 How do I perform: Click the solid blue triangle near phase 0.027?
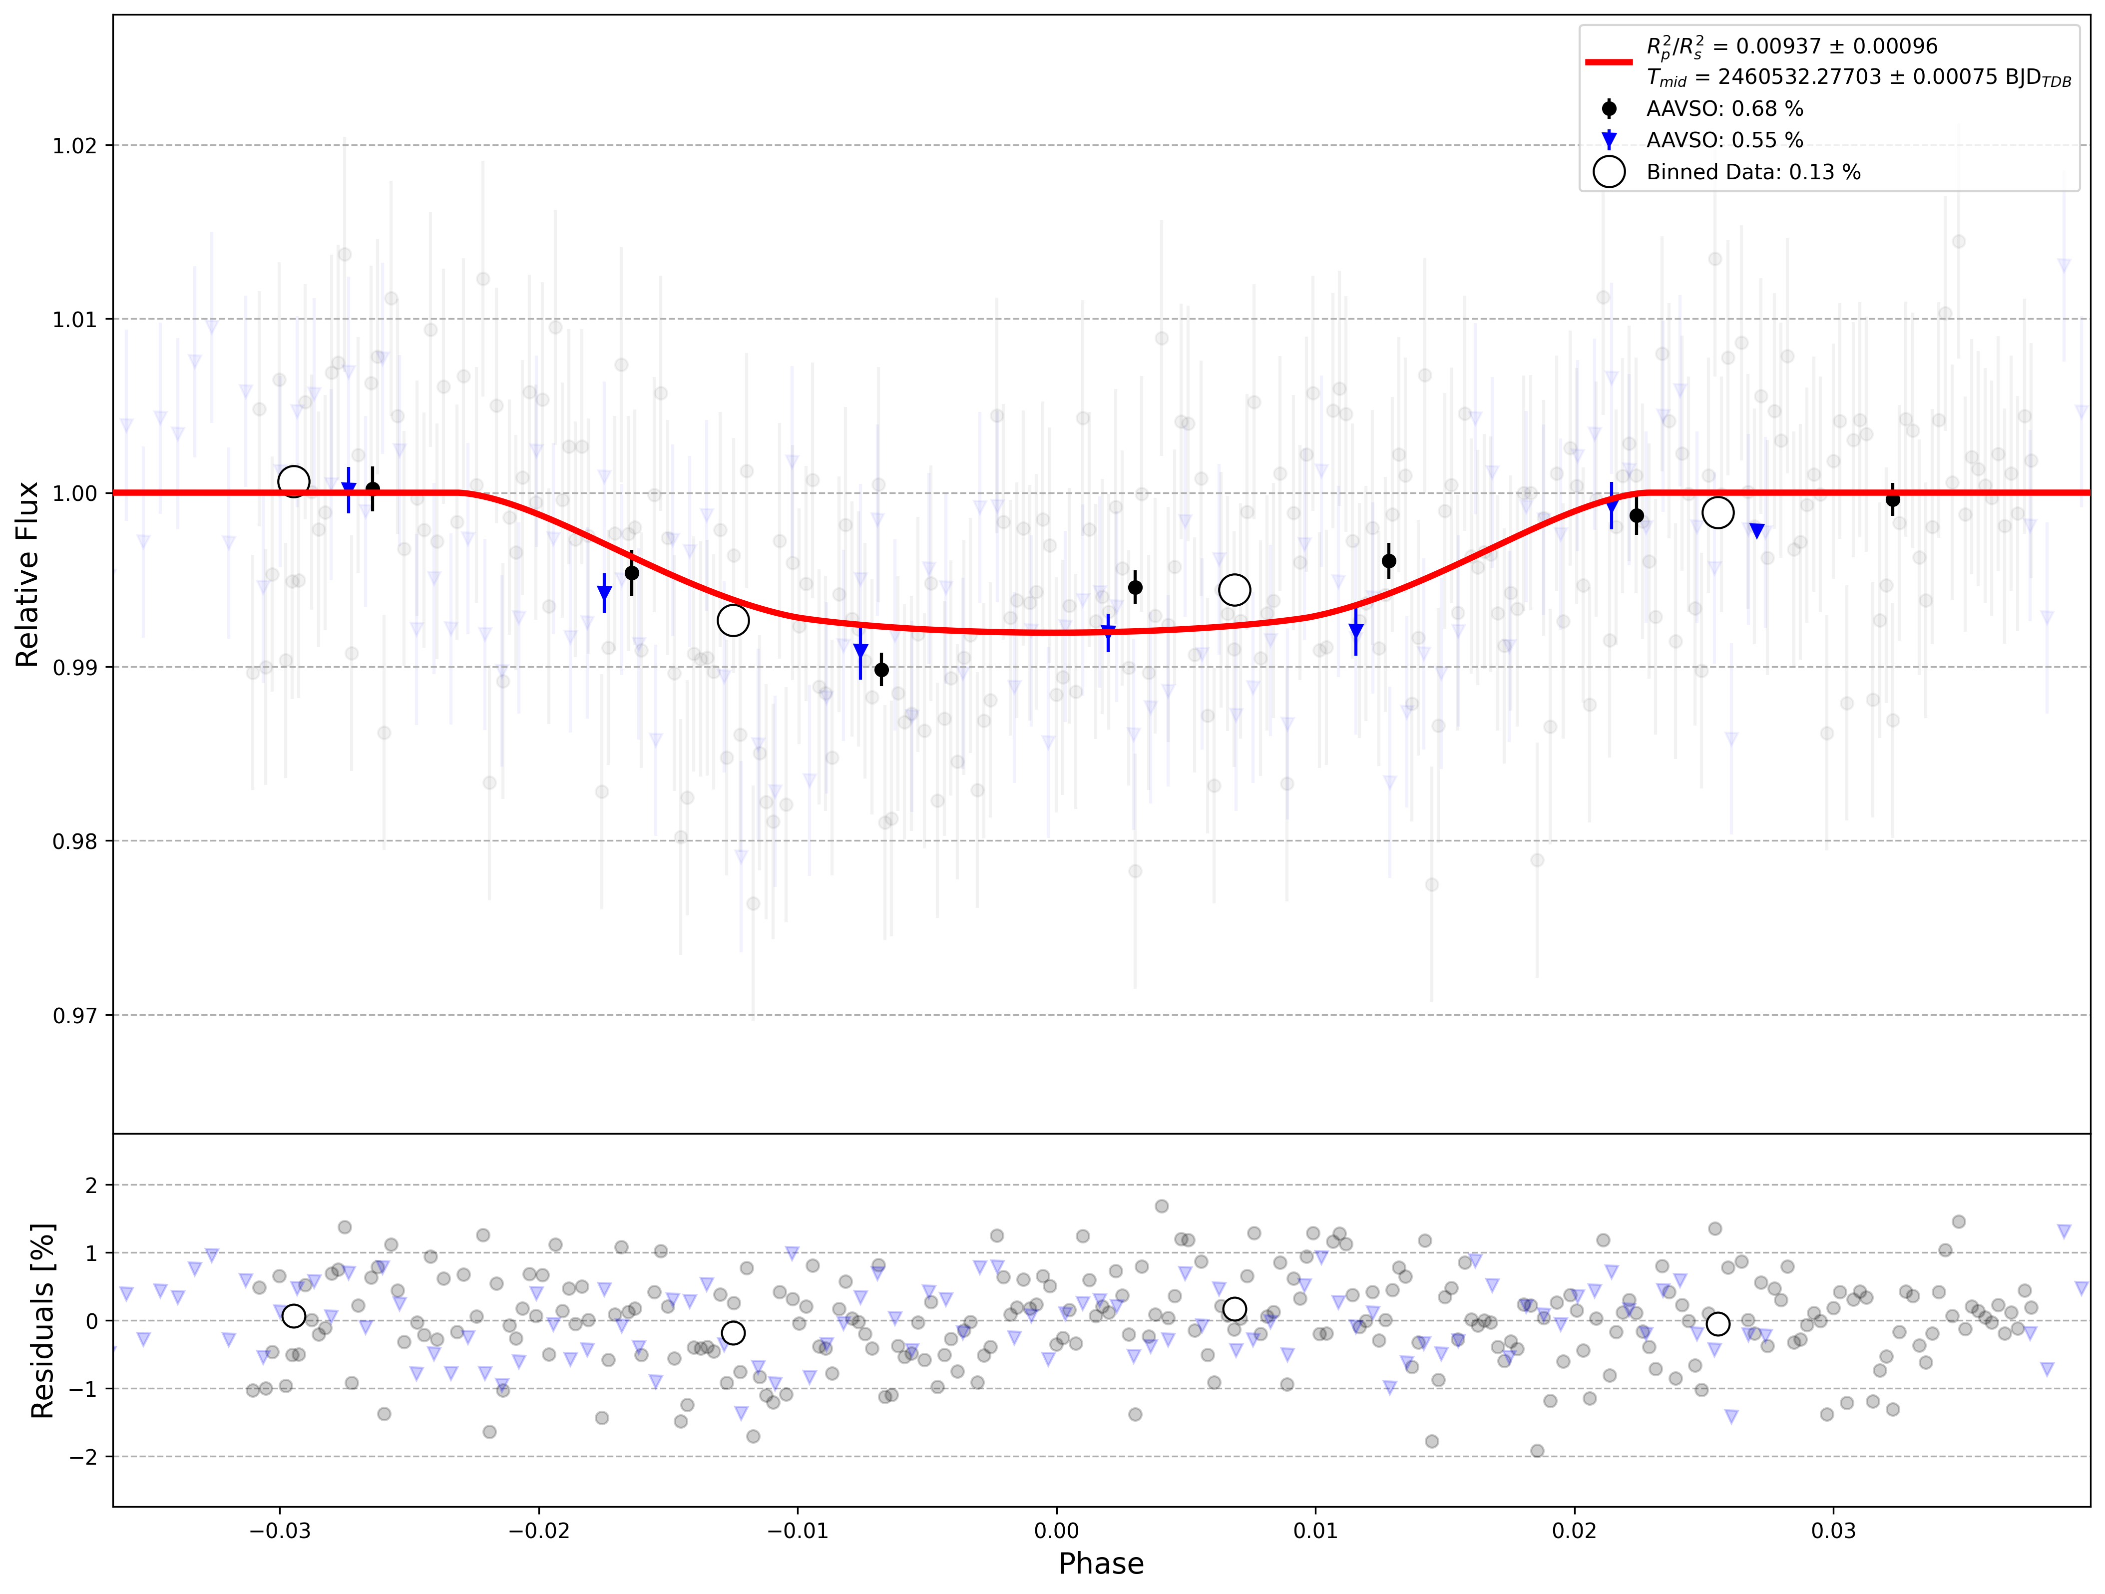coord(1757,531)
